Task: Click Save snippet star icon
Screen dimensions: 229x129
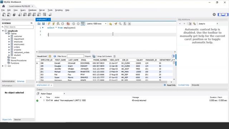Action: [111, 24]
